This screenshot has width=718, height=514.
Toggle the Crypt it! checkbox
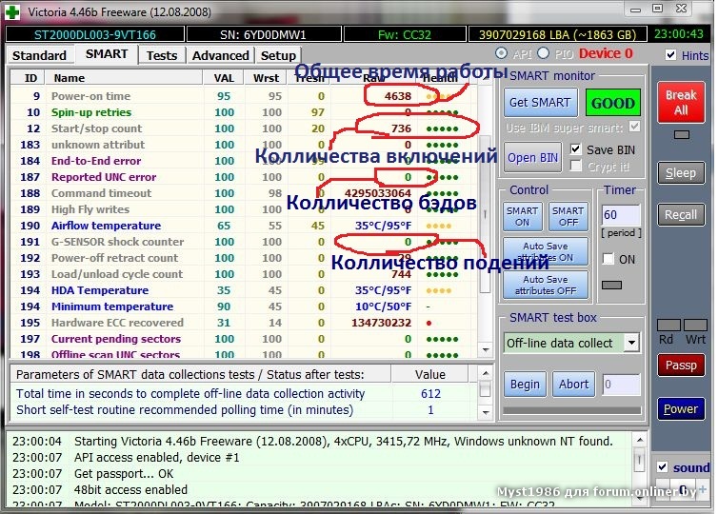[x=575, y=167]
